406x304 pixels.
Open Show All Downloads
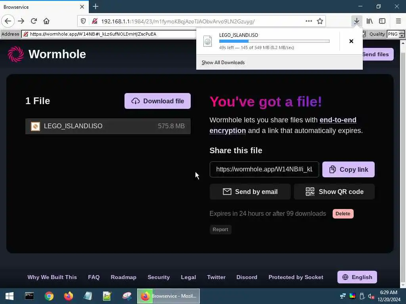pos(223,63)
